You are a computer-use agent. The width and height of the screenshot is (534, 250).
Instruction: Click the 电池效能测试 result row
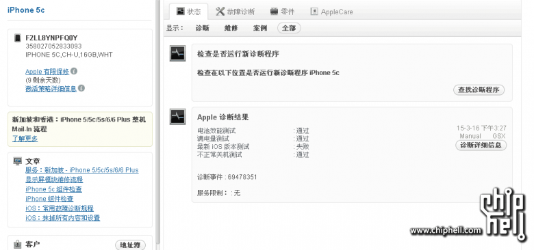coord(253,130)
